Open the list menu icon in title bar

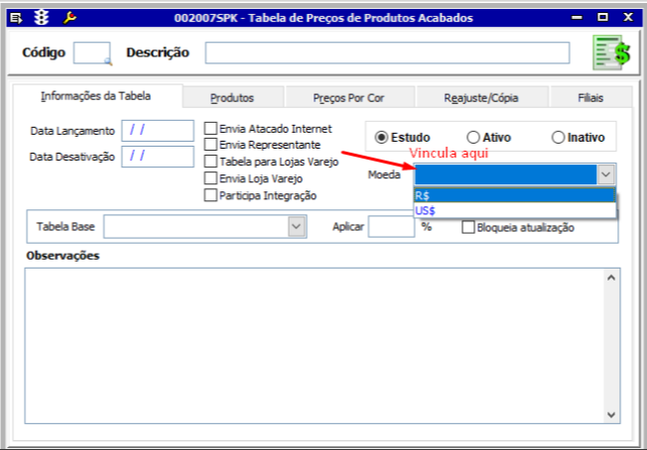(x=16, y=18)
